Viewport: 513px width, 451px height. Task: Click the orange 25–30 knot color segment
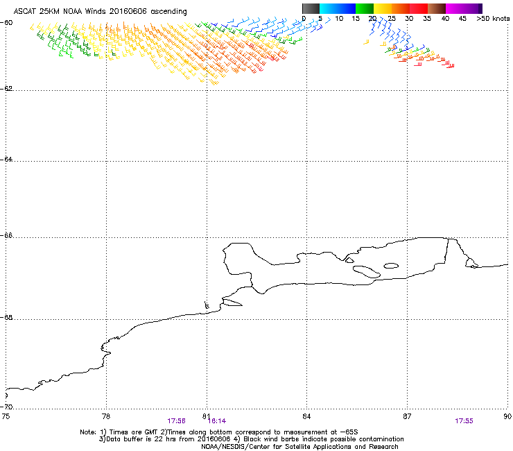click(x=401, y=8)
